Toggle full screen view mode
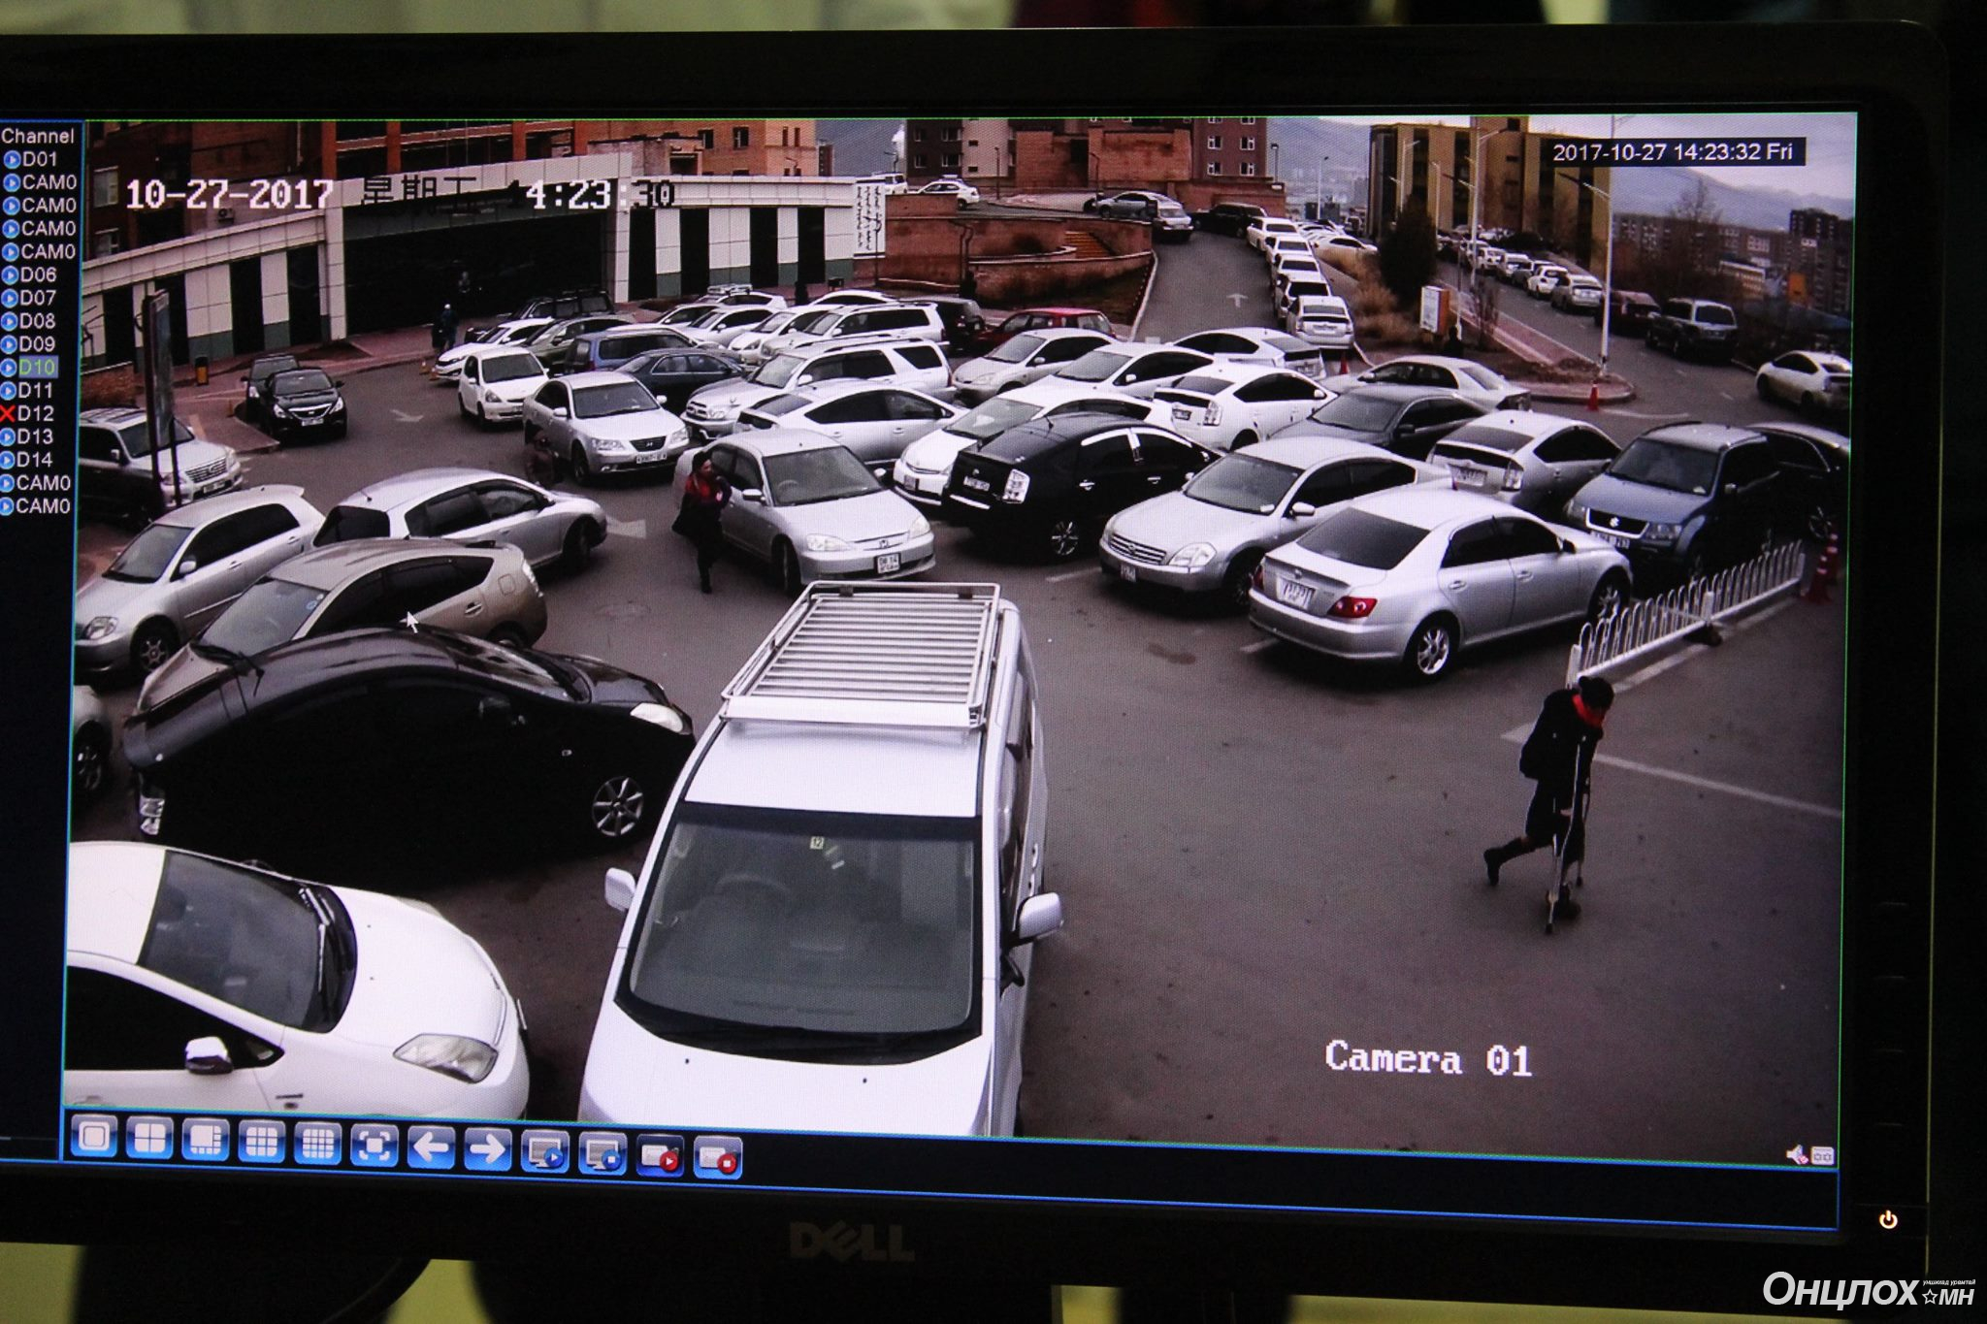 click(375, 1146)
